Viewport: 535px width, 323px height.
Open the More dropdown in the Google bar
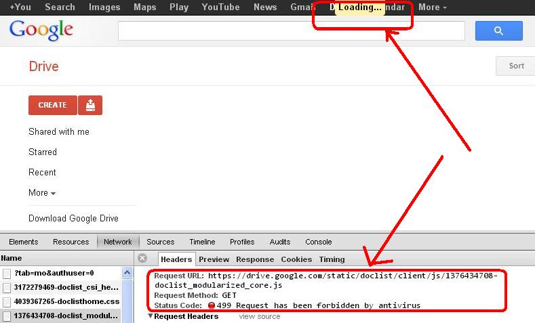[433, 7]
